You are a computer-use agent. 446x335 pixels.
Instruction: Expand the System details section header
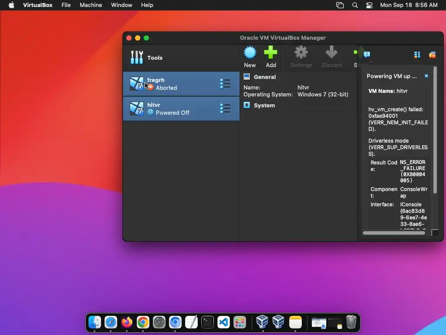tap(264, 106)
